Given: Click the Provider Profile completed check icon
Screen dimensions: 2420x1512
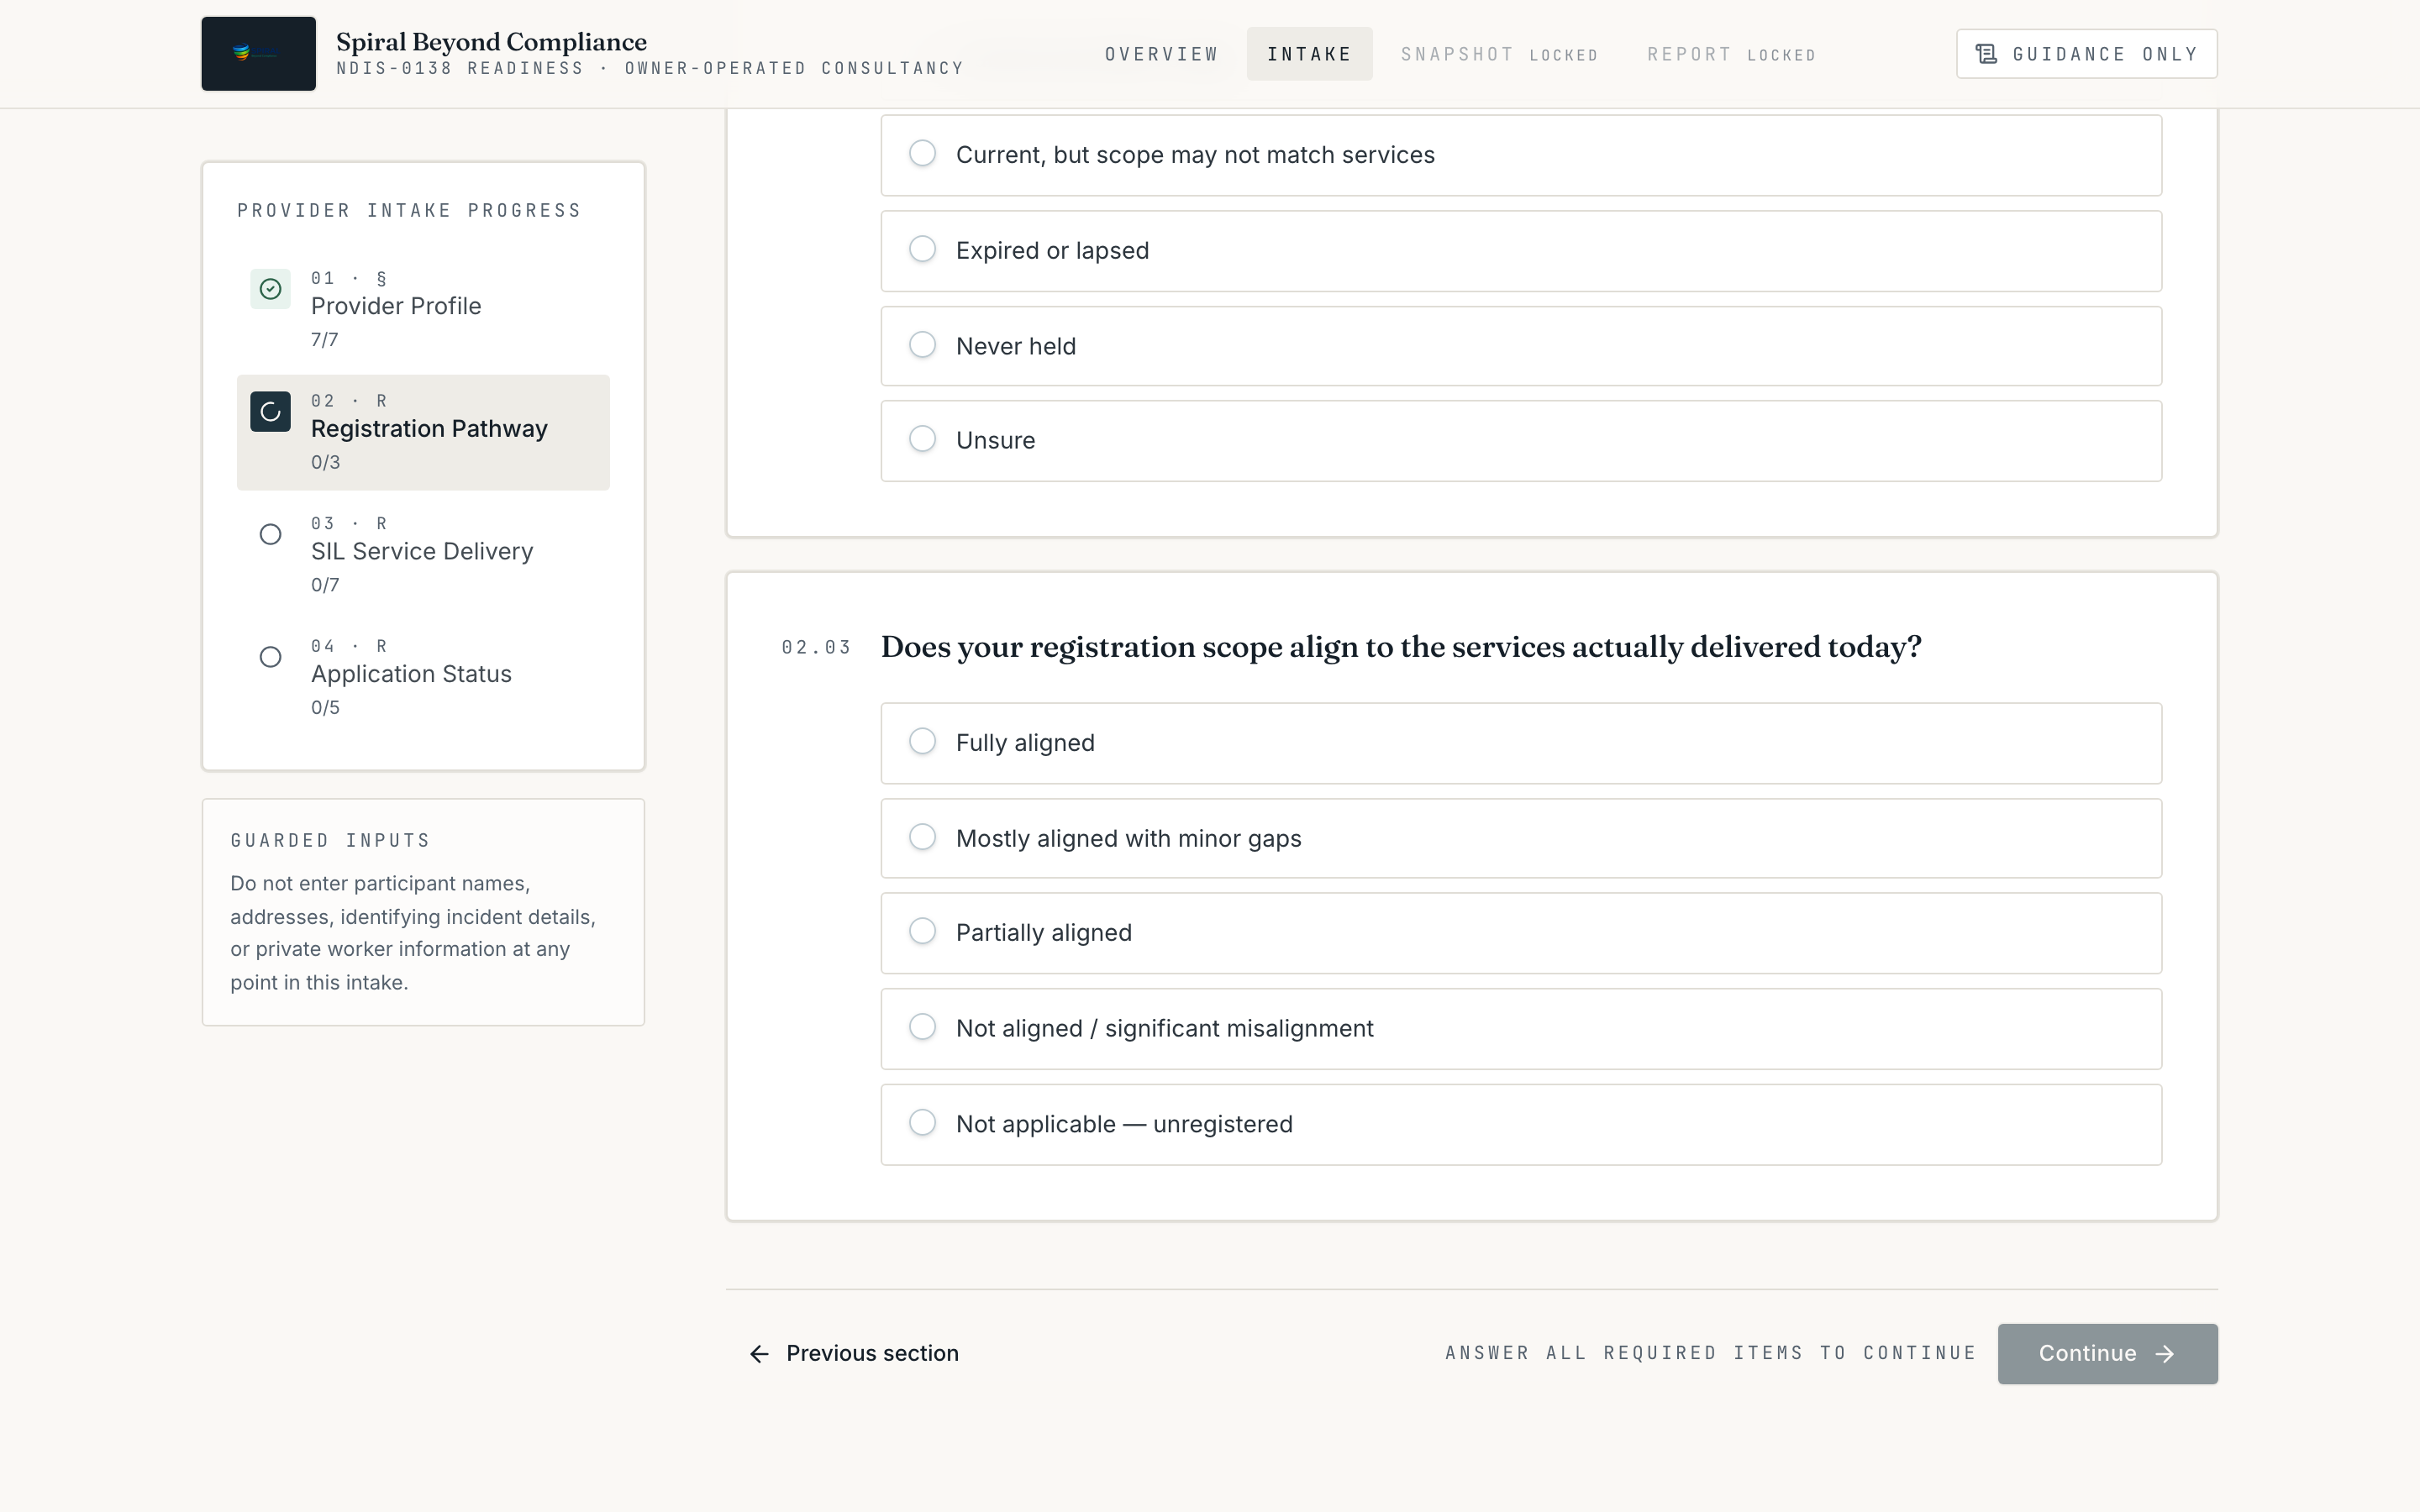Looking at the screenshot, I should pos(270,289).
